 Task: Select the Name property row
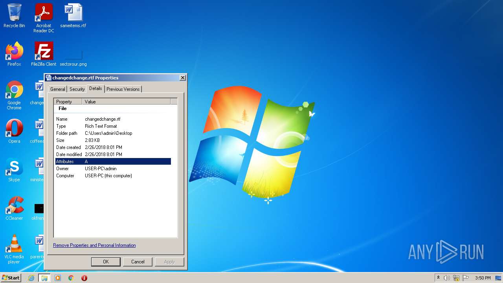[113, 119]
